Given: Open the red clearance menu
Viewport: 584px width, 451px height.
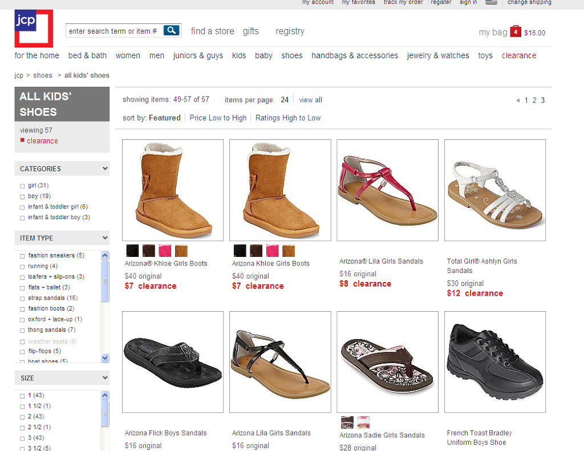Looking at the screenshot, I should coord(519,55).
